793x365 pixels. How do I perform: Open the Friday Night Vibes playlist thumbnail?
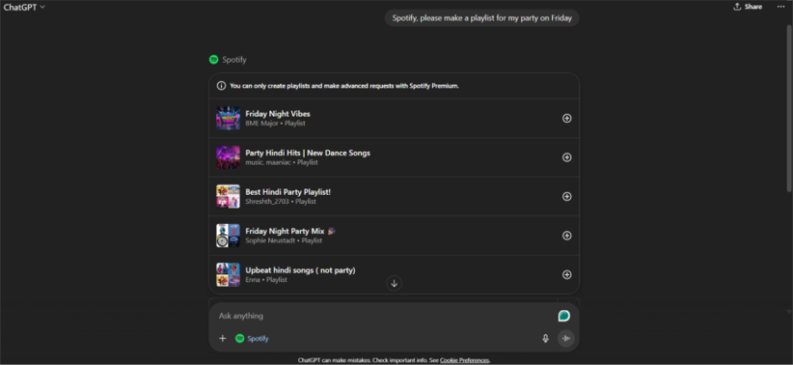(x=227, y=118)
